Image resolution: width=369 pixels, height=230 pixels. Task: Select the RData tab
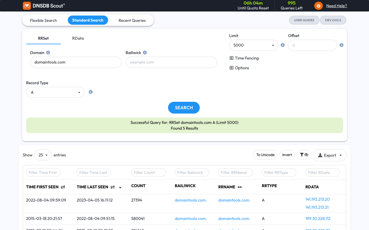pyautogui.click(x=78, y=38)
